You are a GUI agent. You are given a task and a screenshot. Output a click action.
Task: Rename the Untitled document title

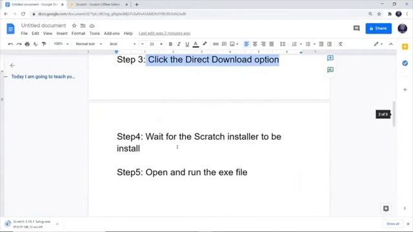(x=43, y=26)
